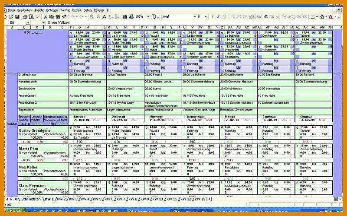Expand the fill color dropdown arrow

(x=326, y=17)
